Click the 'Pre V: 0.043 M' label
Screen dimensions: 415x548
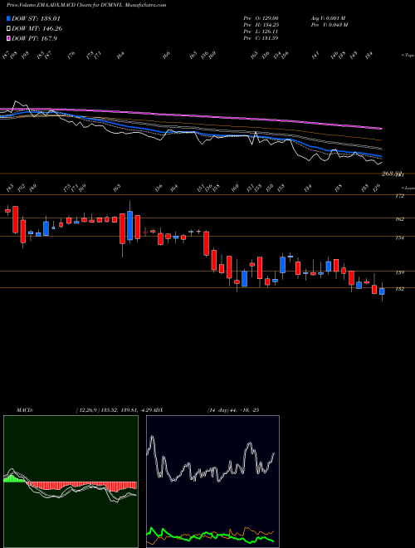pos(329,25)
